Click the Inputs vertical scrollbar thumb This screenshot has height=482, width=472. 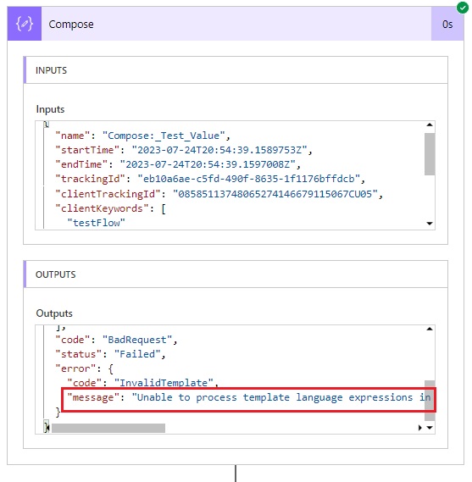point(430,154)
